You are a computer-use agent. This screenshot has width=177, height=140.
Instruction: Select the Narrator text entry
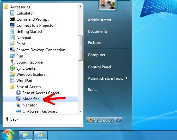coord(30,105)
